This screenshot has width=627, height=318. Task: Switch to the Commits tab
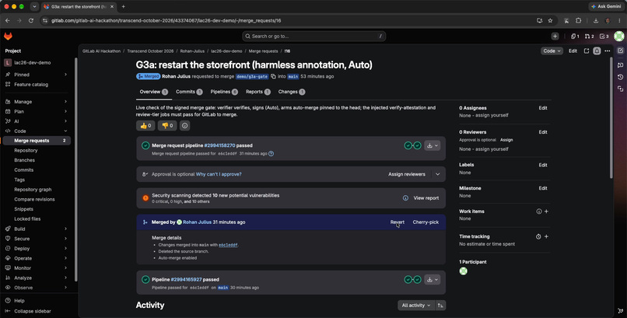tap(189, 92)
